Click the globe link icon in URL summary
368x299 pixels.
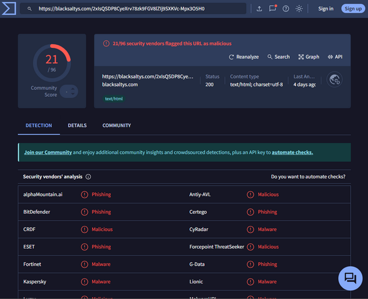(x=335, y=80)
